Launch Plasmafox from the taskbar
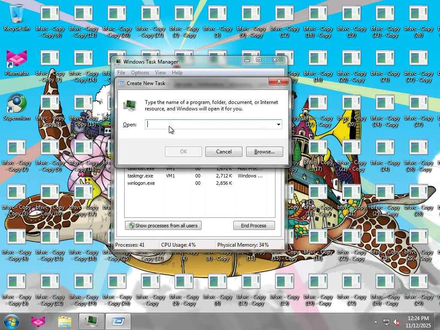Image resolution: width=440 pixels, height=330 pixels. click(38, 321)
